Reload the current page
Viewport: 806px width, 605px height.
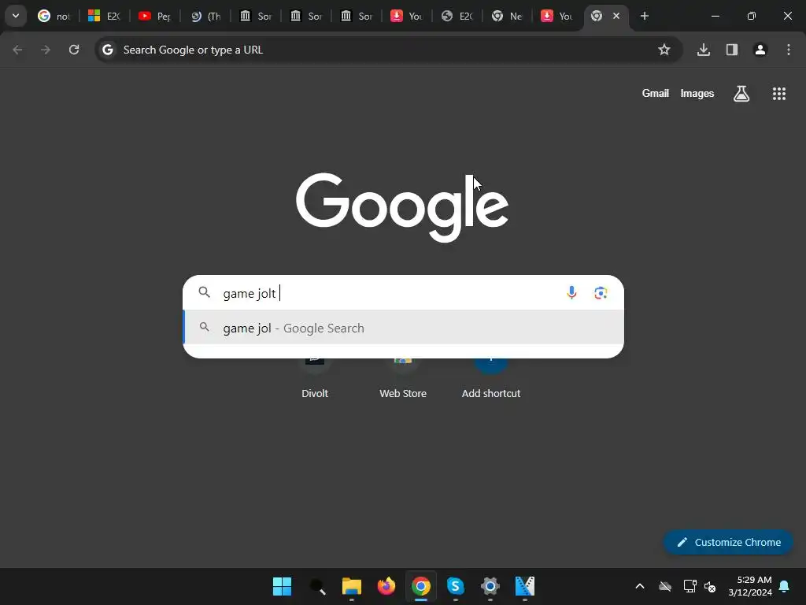(x=74, y=50)
